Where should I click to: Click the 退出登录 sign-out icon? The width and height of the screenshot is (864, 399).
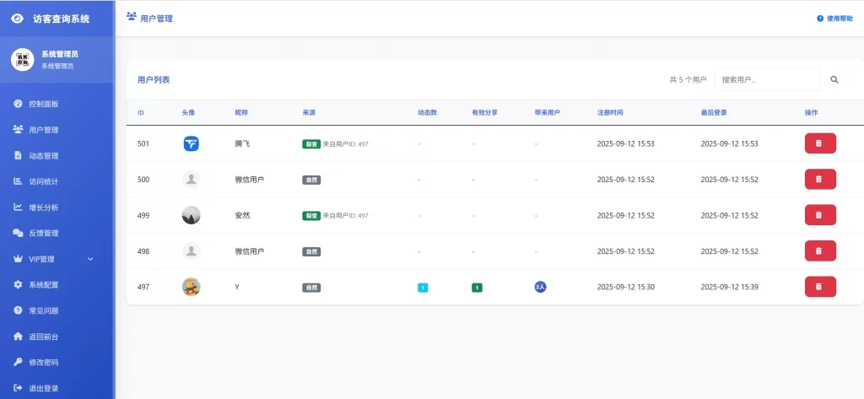point(18,388)
